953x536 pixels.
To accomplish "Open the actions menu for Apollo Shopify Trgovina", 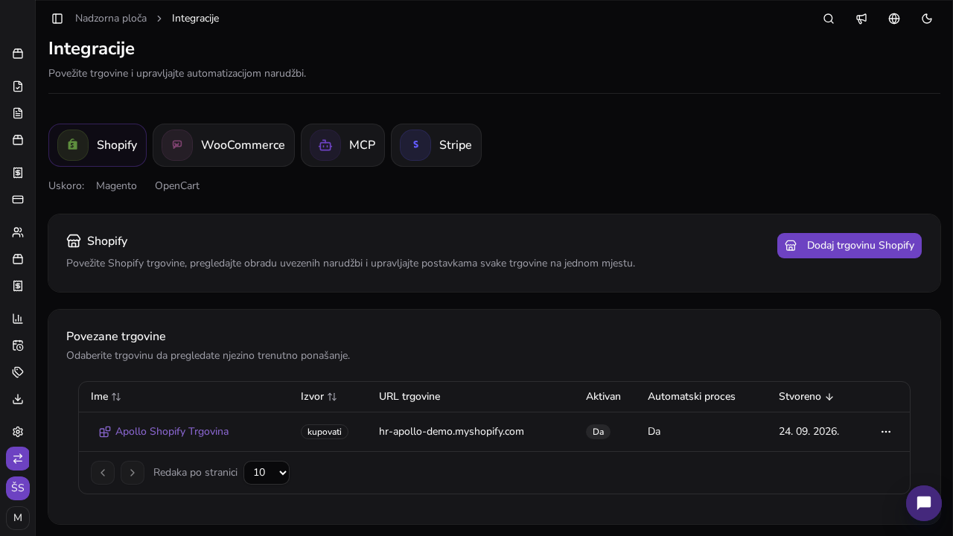I will tap(886, 432).
